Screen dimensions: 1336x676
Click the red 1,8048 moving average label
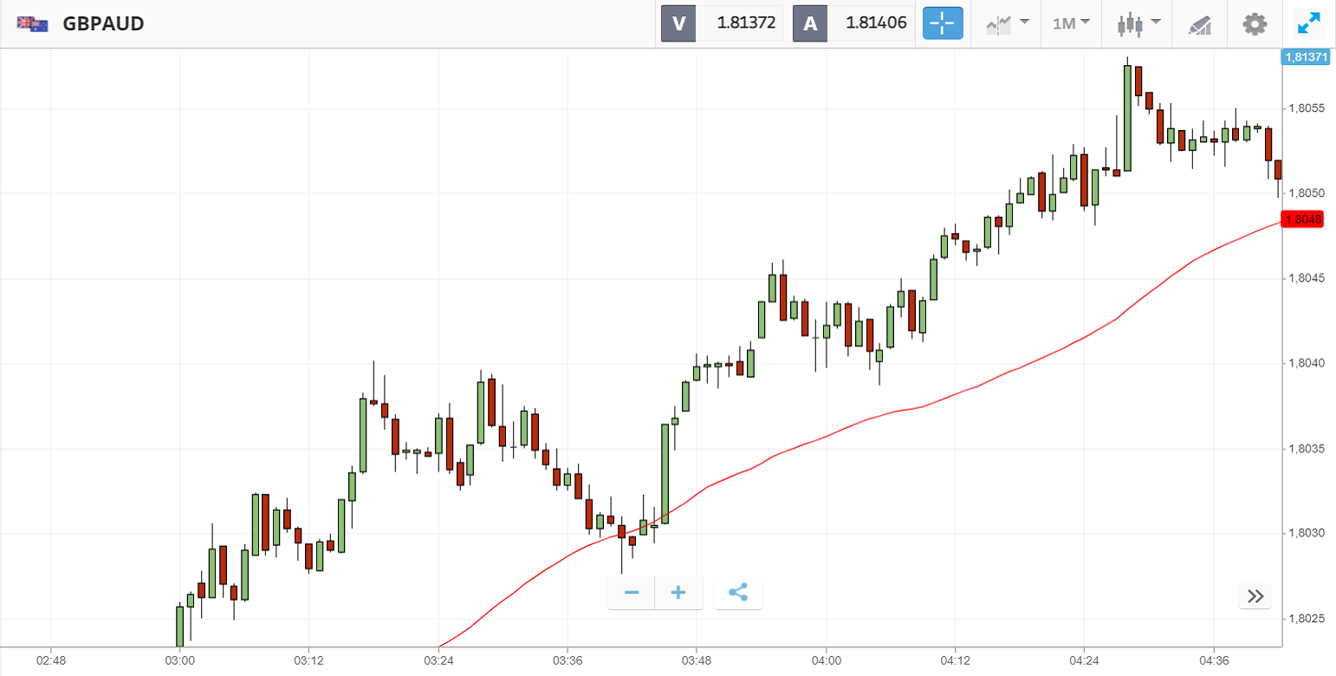coord(1304,219)
